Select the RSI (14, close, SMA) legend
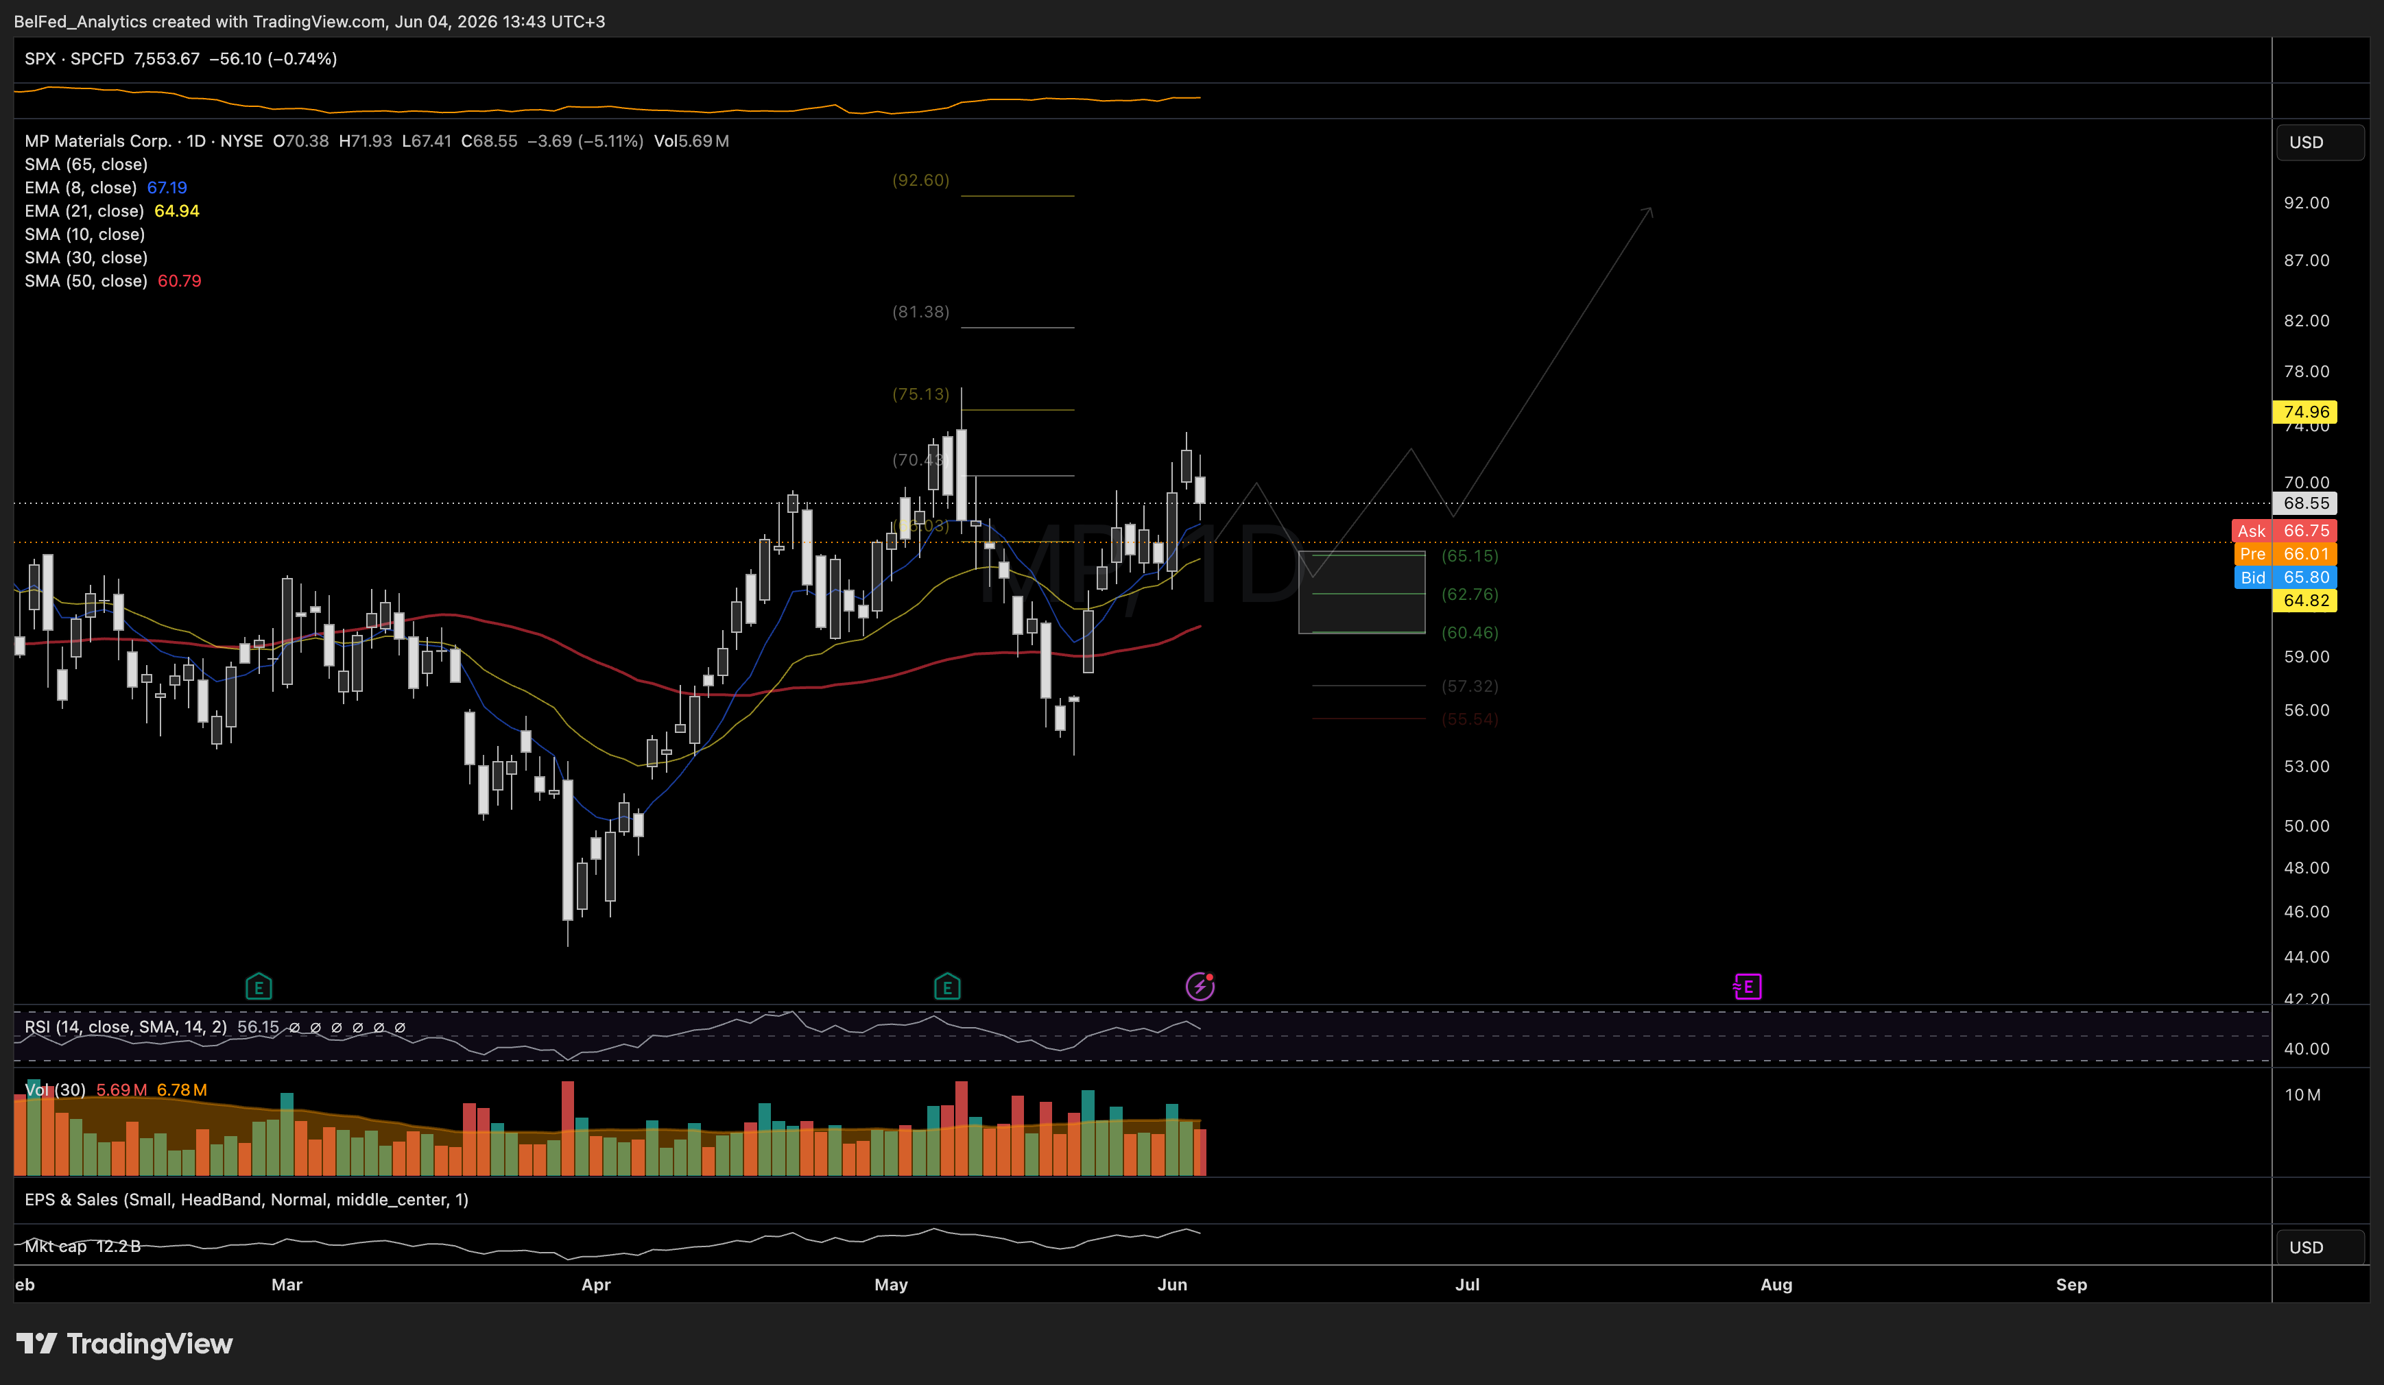 point(126,1026)
